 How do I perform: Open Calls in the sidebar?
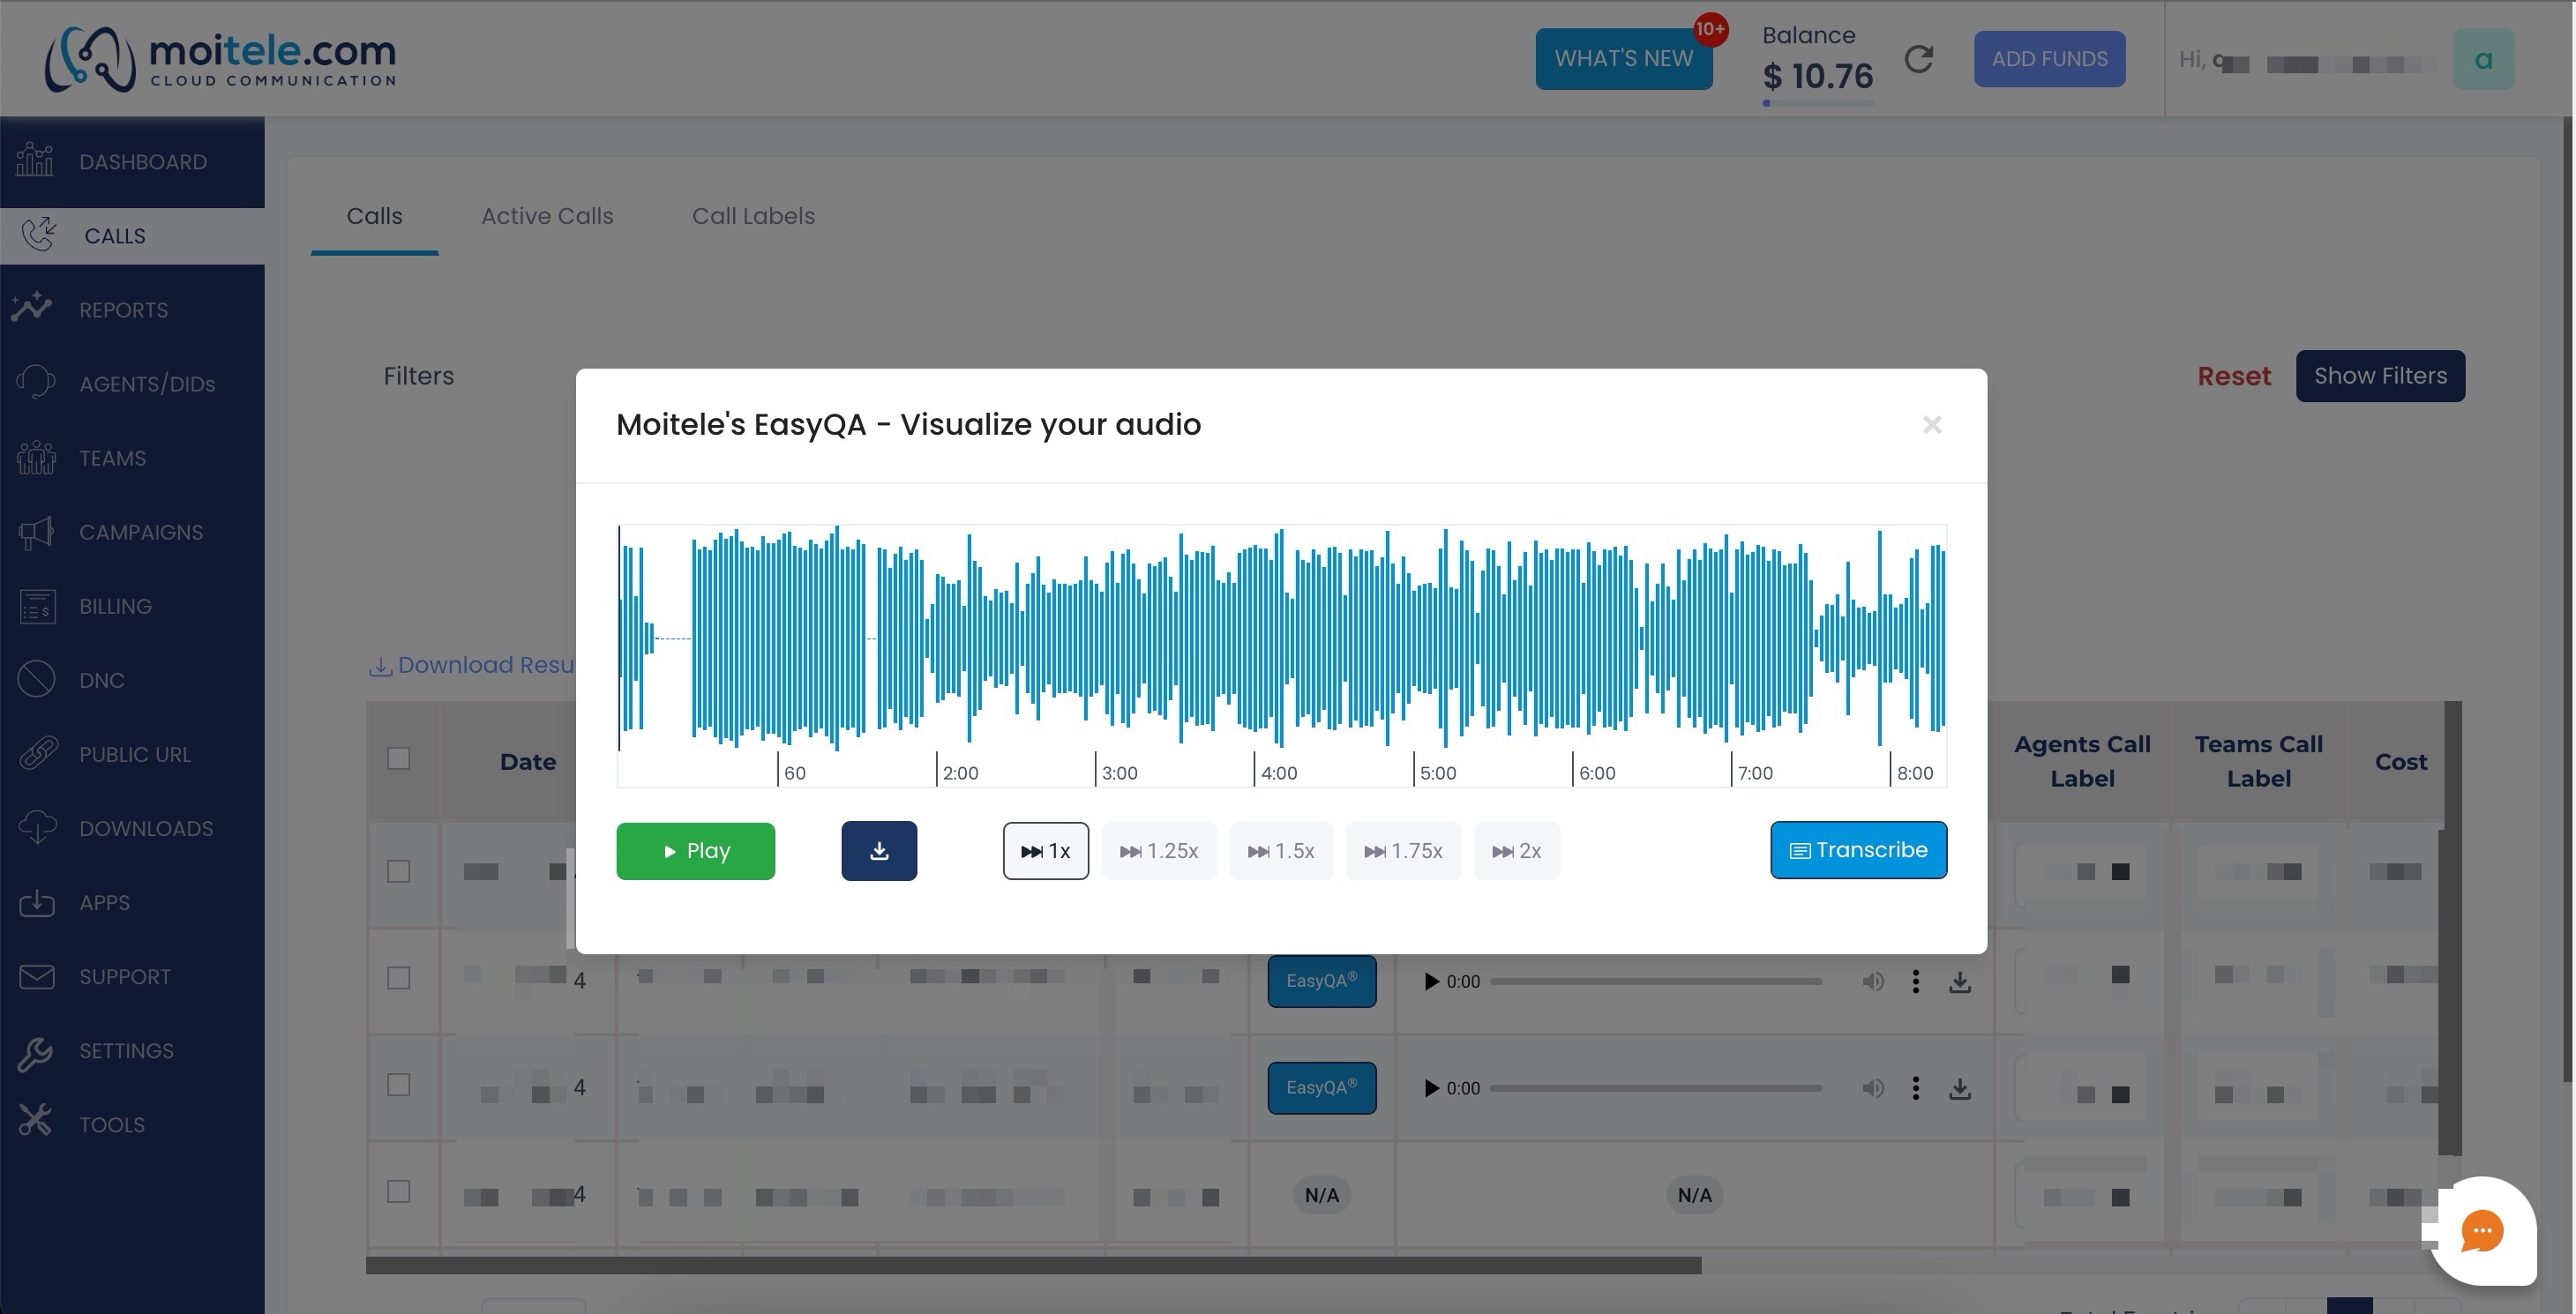coord(132,236)
